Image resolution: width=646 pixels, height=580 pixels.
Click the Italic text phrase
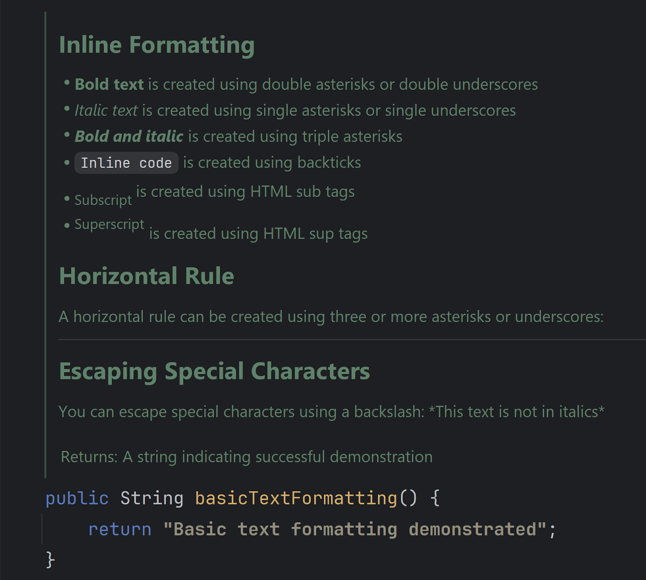click(x=106, y=110)
